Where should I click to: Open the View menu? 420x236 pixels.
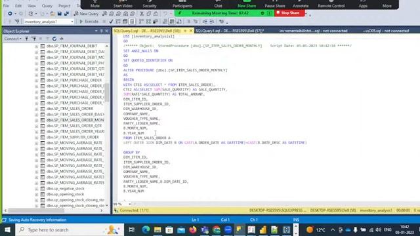(31, 6)
